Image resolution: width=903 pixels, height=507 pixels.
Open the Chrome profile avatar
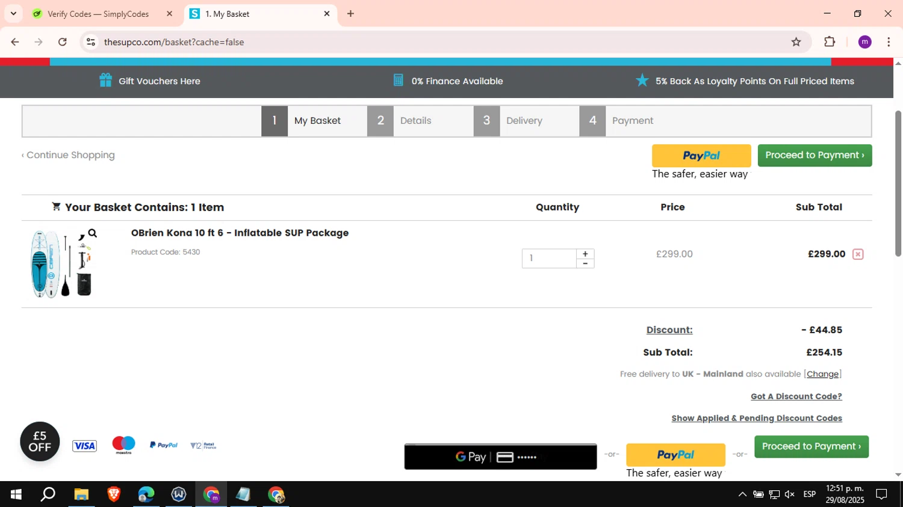point(864,41)
